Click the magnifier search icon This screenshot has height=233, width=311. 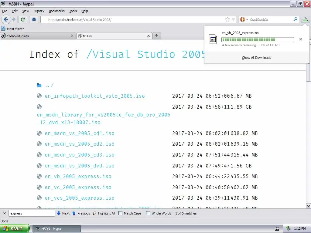pyautogui.click(x=295, y=19)
